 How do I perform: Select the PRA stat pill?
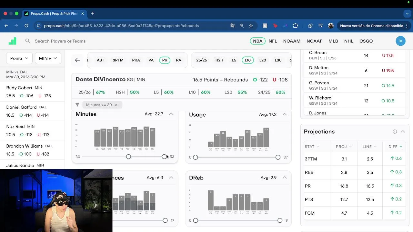(x=136, y=60)
